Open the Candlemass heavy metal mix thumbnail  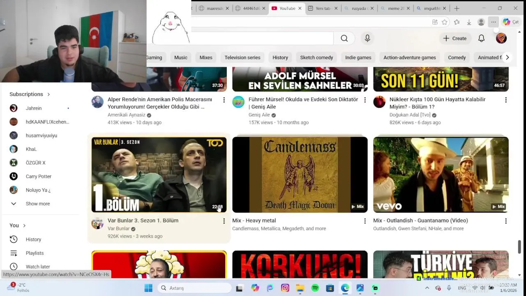pos(300,175)
